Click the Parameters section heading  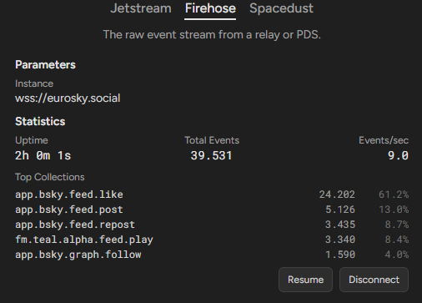[45, 65]
